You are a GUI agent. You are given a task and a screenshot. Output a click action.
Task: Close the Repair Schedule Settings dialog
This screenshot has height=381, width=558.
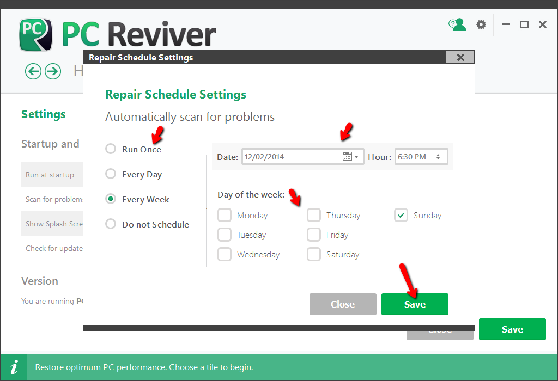tap(460, 57)
